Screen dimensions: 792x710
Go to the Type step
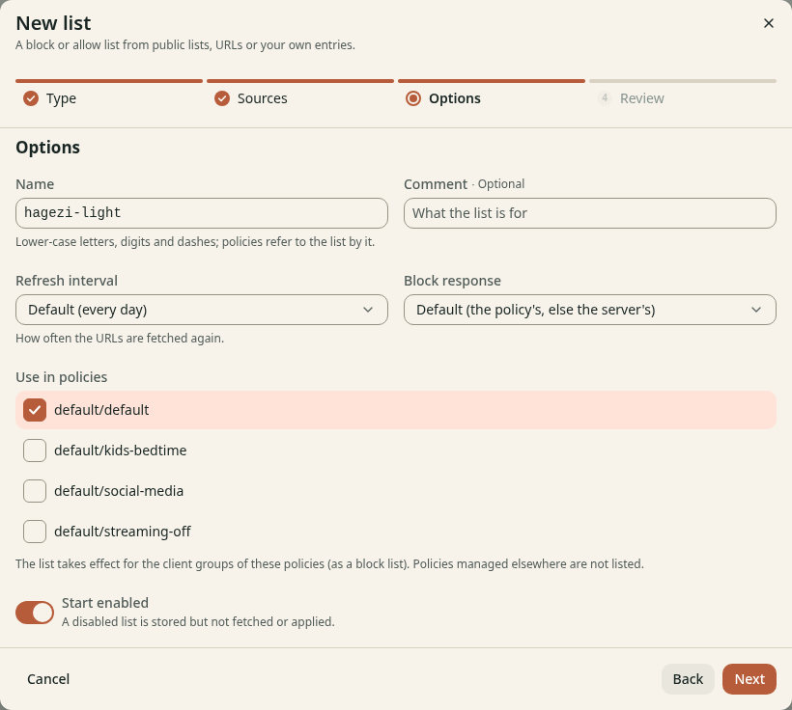(61, 98)
